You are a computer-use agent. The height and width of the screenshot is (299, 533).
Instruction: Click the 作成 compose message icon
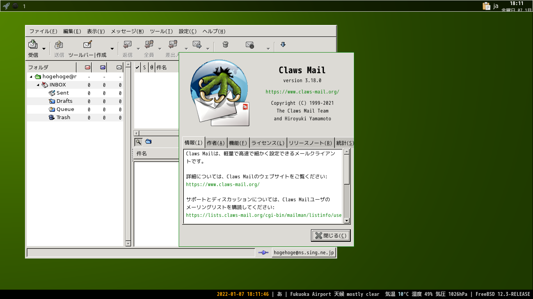tap(88, 44)
